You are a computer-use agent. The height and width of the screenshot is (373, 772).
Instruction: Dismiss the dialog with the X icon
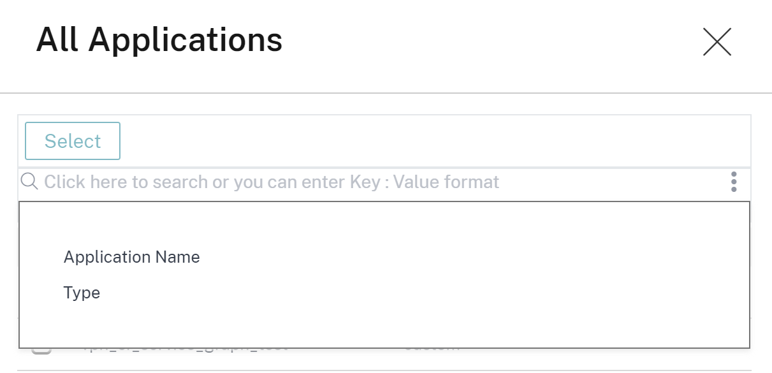(x=717, y=42)
